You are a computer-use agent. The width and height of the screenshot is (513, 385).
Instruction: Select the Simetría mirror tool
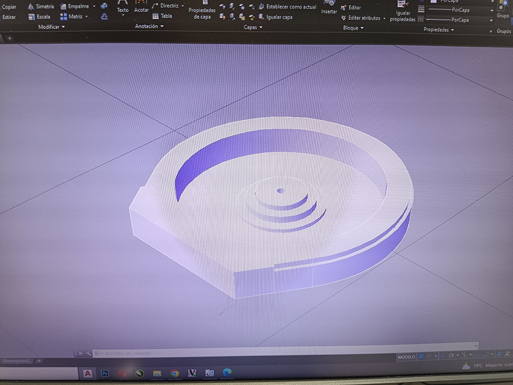point(40,6)
